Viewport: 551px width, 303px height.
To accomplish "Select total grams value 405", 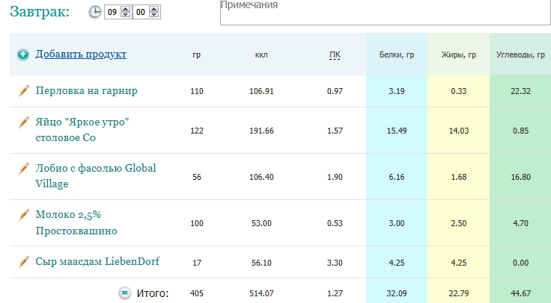I will point(197,293).
